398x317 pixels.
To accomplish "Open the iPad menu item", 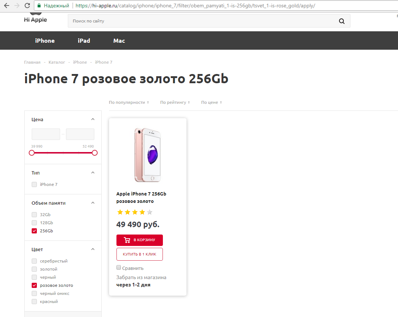I will coord(84,41).
